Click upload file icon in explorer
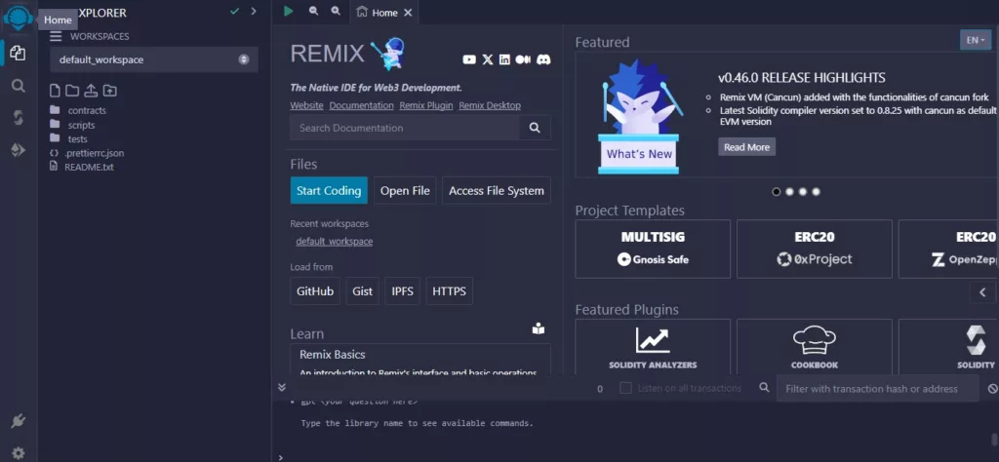 [91, 91]
